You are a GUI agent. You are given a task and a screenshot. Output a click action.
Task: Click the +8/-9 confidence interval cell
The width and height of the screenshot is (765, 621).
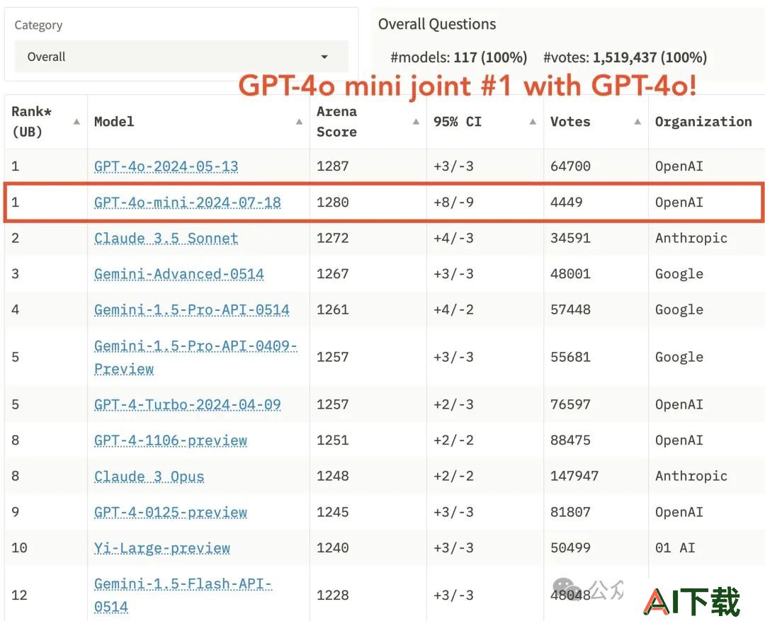coord(453,203)
